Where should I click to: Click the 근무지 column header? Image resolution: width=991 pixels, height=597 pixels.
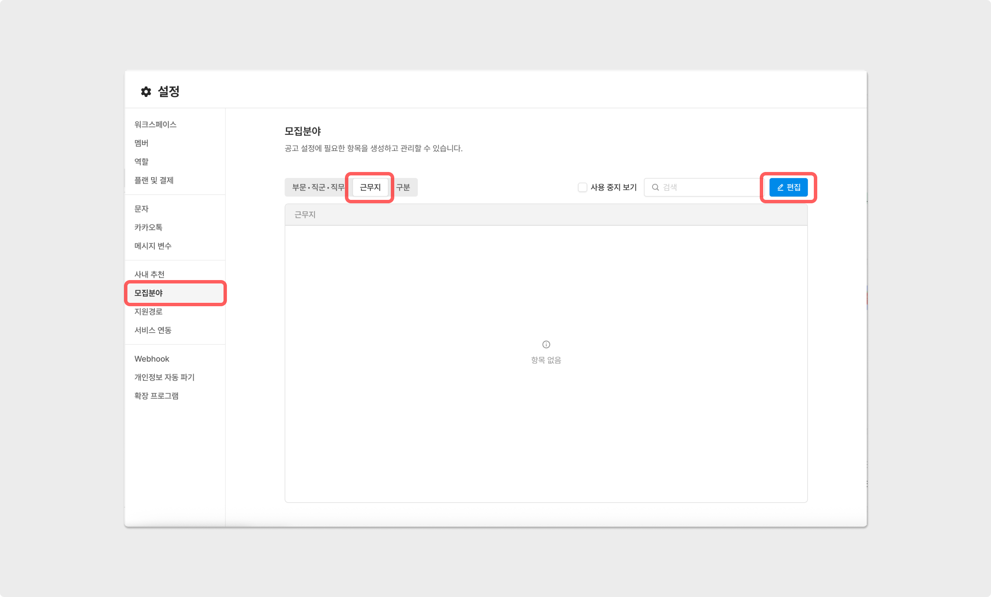305,214
